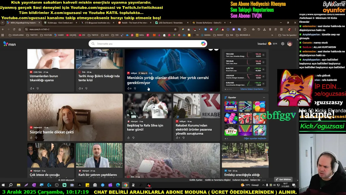Open Kullanım Koşulları footer link

(241, 180)
